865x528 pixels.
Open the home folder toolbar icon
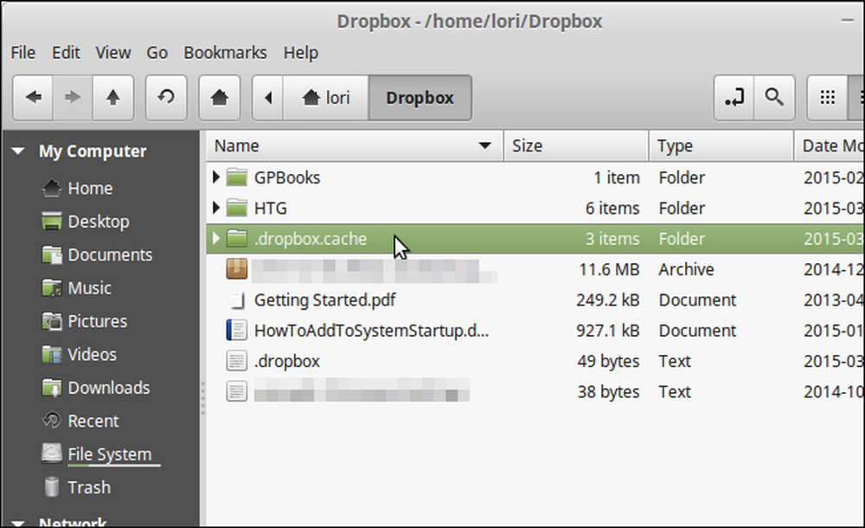pyautogui.click(x=220, y=98)
